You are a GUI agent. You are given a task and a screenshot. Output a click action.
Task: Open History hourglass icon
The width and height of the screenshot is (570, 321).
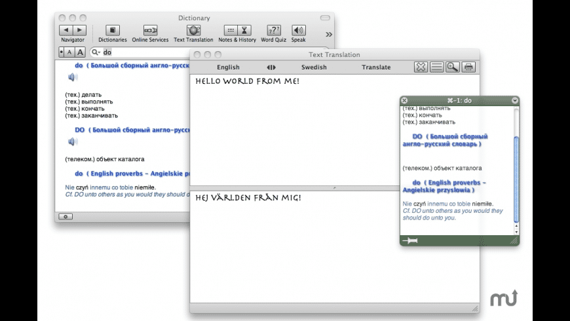pos(244,30)
